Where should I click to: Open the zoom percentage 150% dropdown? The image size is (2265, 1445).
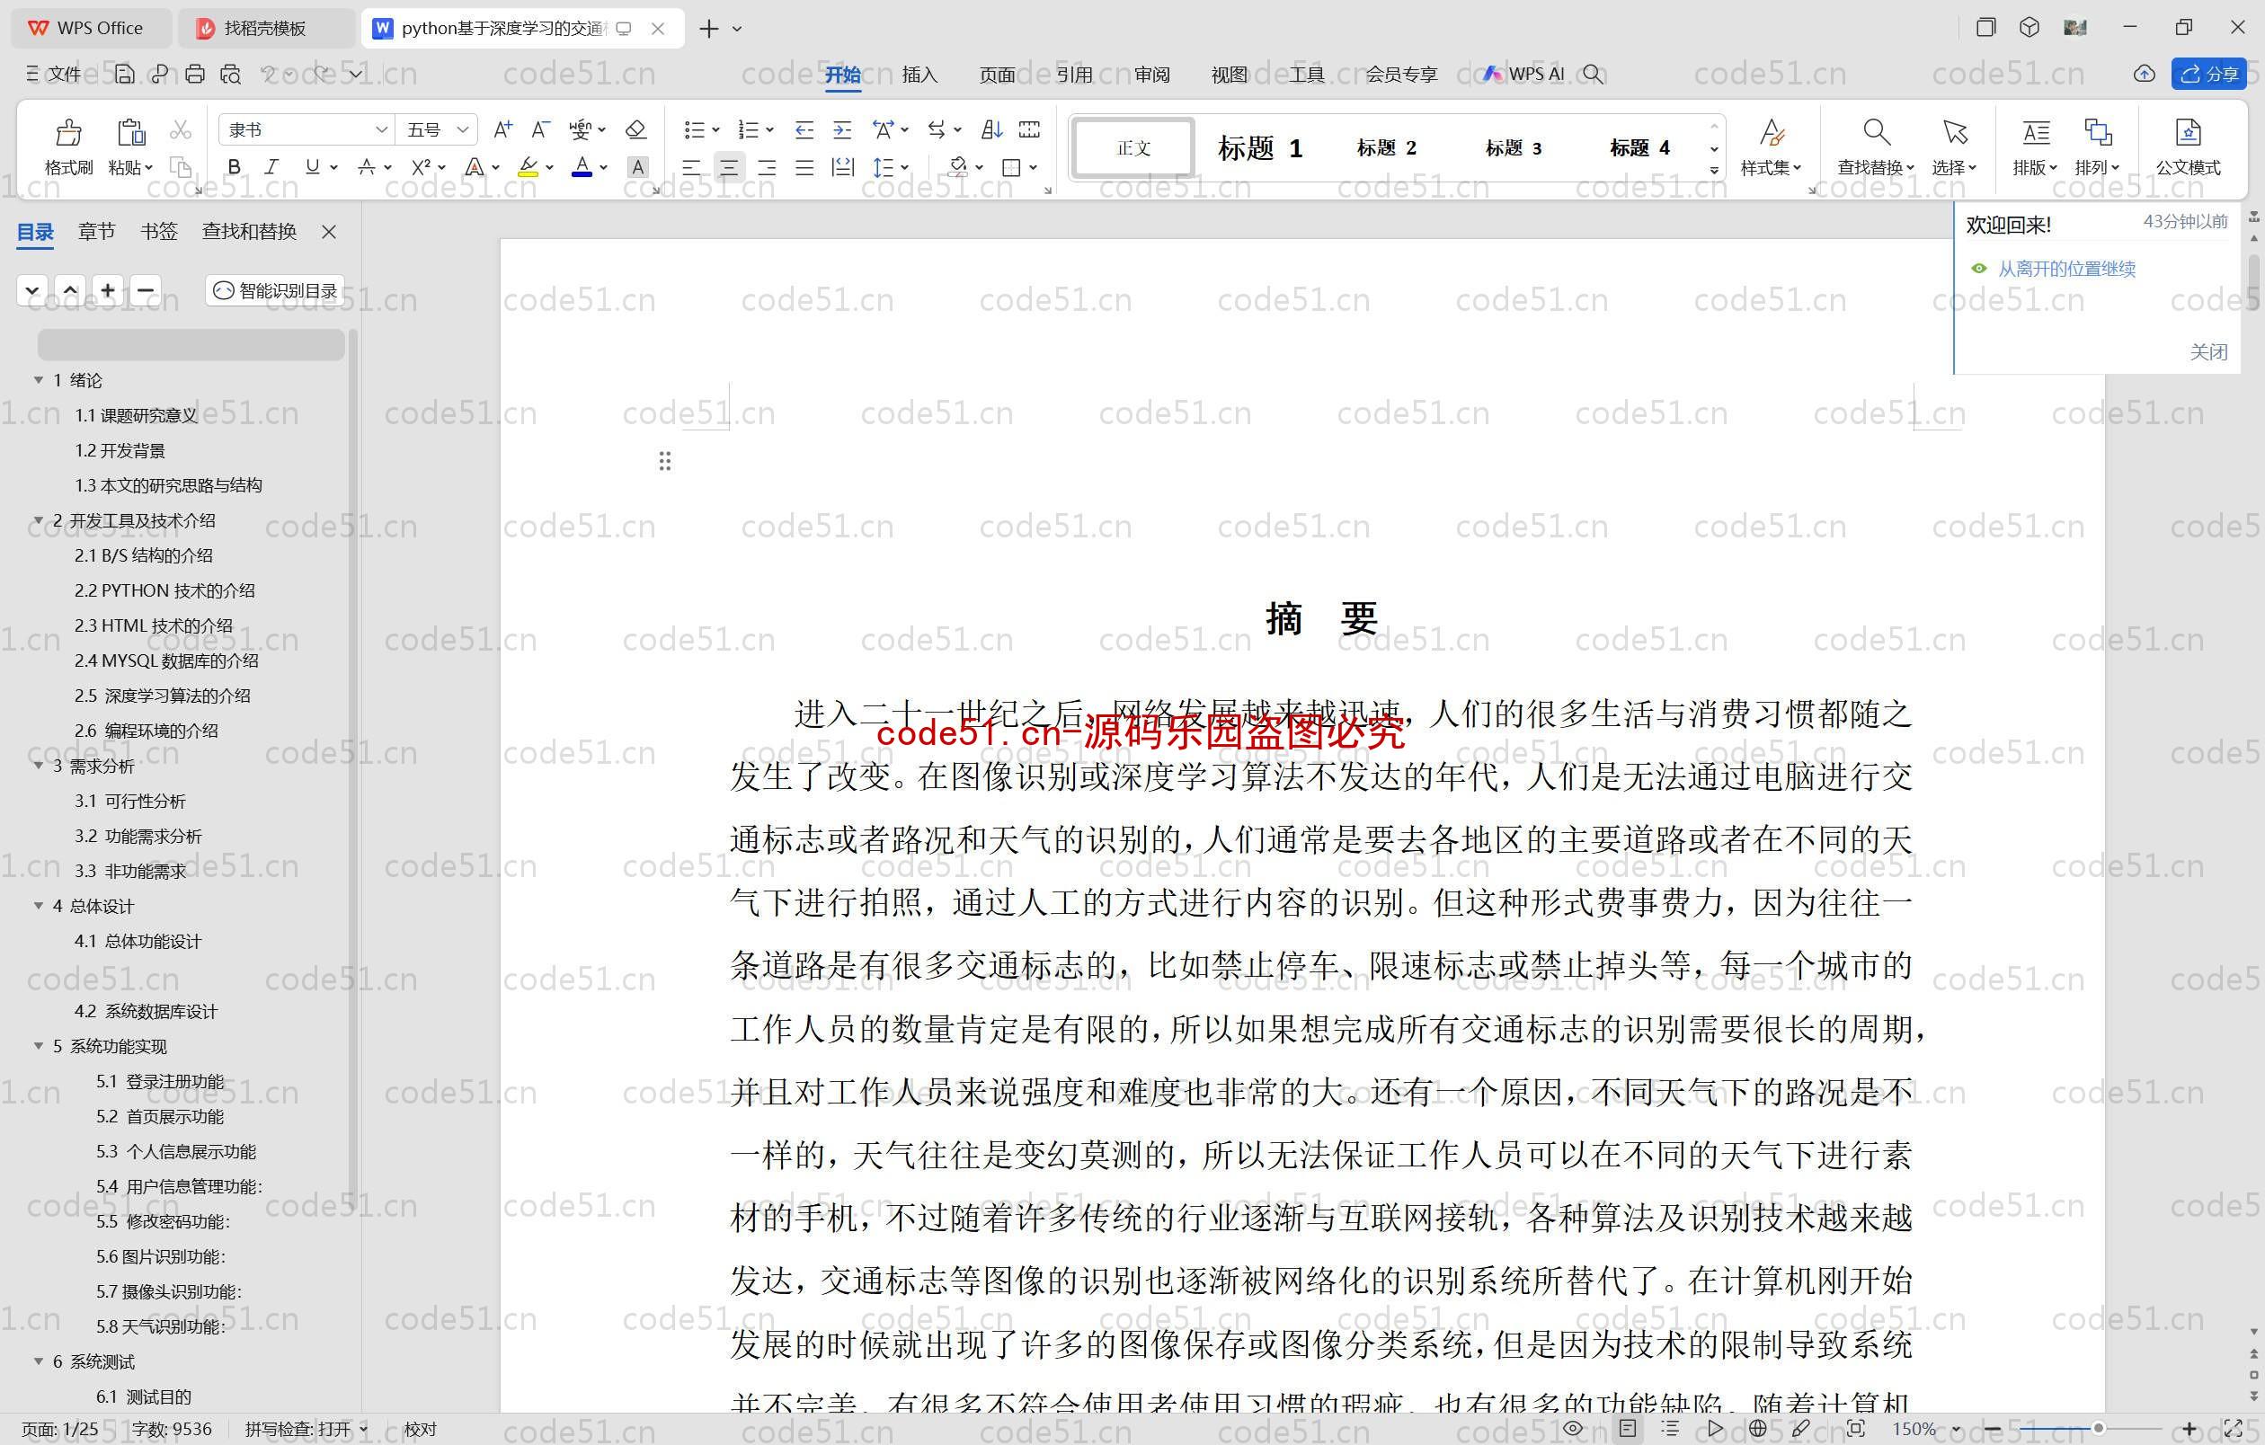pos(1957,1429)
